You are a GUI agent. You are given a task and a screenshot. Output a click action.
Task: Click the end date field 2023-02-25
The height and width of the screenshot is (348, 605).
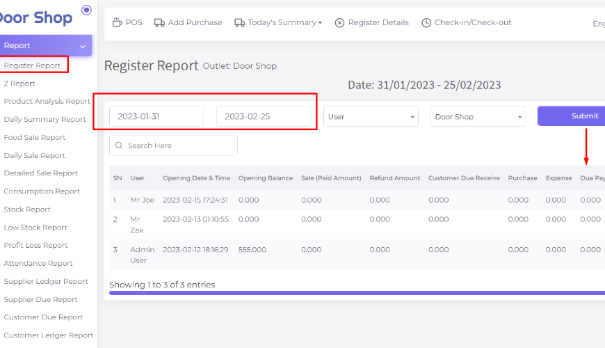(x=264, y=117)
